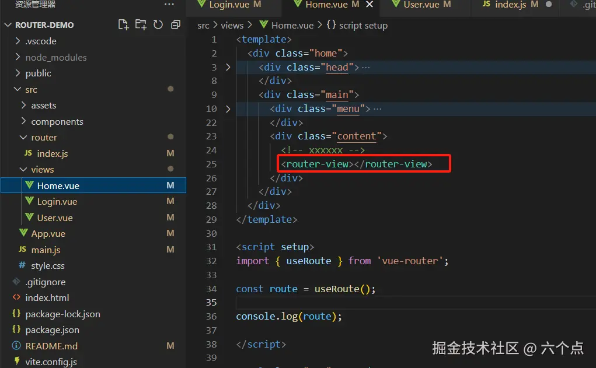Click the Vite icon beside vite.config.js
The height and width of the screenshot is (368, 596).
pos(17,361)
